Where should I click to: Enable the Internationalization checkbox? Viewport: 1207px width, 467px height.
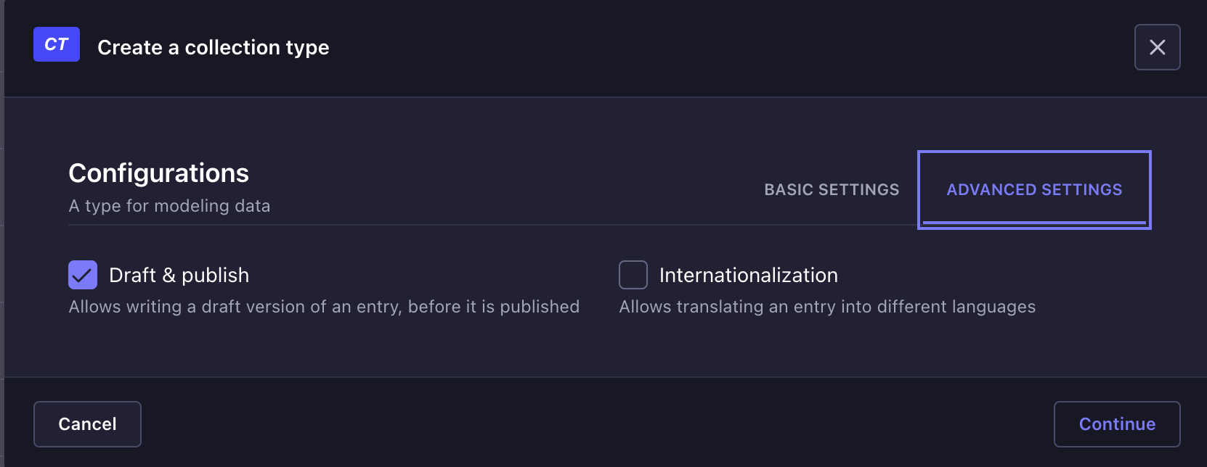[x=633, y=275]
